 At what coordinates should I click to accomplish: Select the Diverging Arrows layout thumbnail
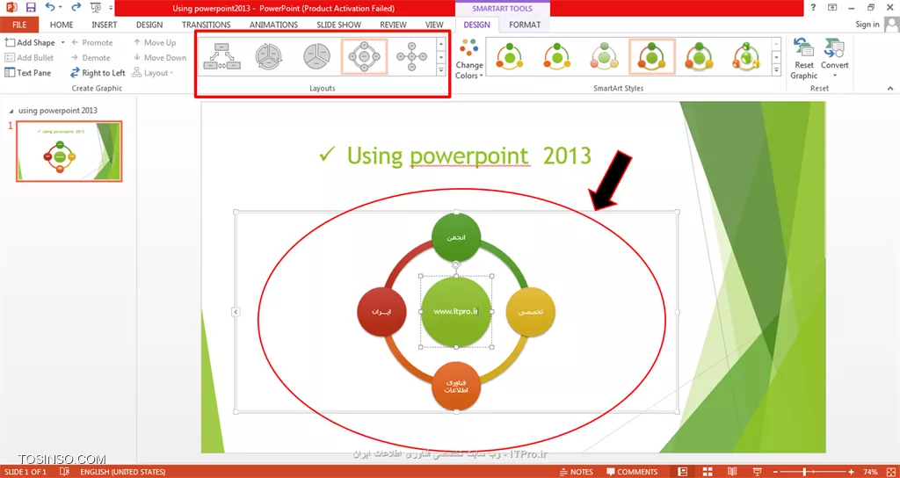coord(221,57)
